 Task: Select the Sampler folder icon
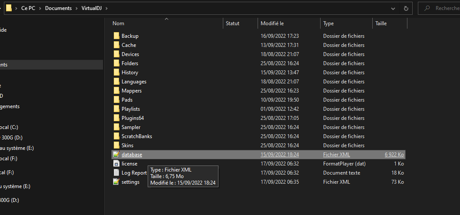click(x=116, y=127)
